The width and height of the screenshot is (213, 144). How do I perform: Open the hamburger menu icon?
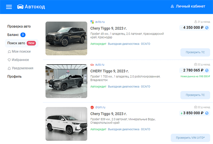[x=9, y=7]
